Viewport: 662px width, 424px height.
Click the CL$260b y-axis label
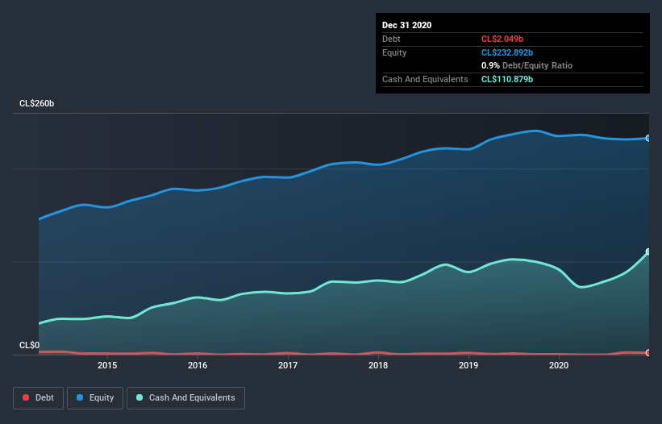click(x=37, y=104)
